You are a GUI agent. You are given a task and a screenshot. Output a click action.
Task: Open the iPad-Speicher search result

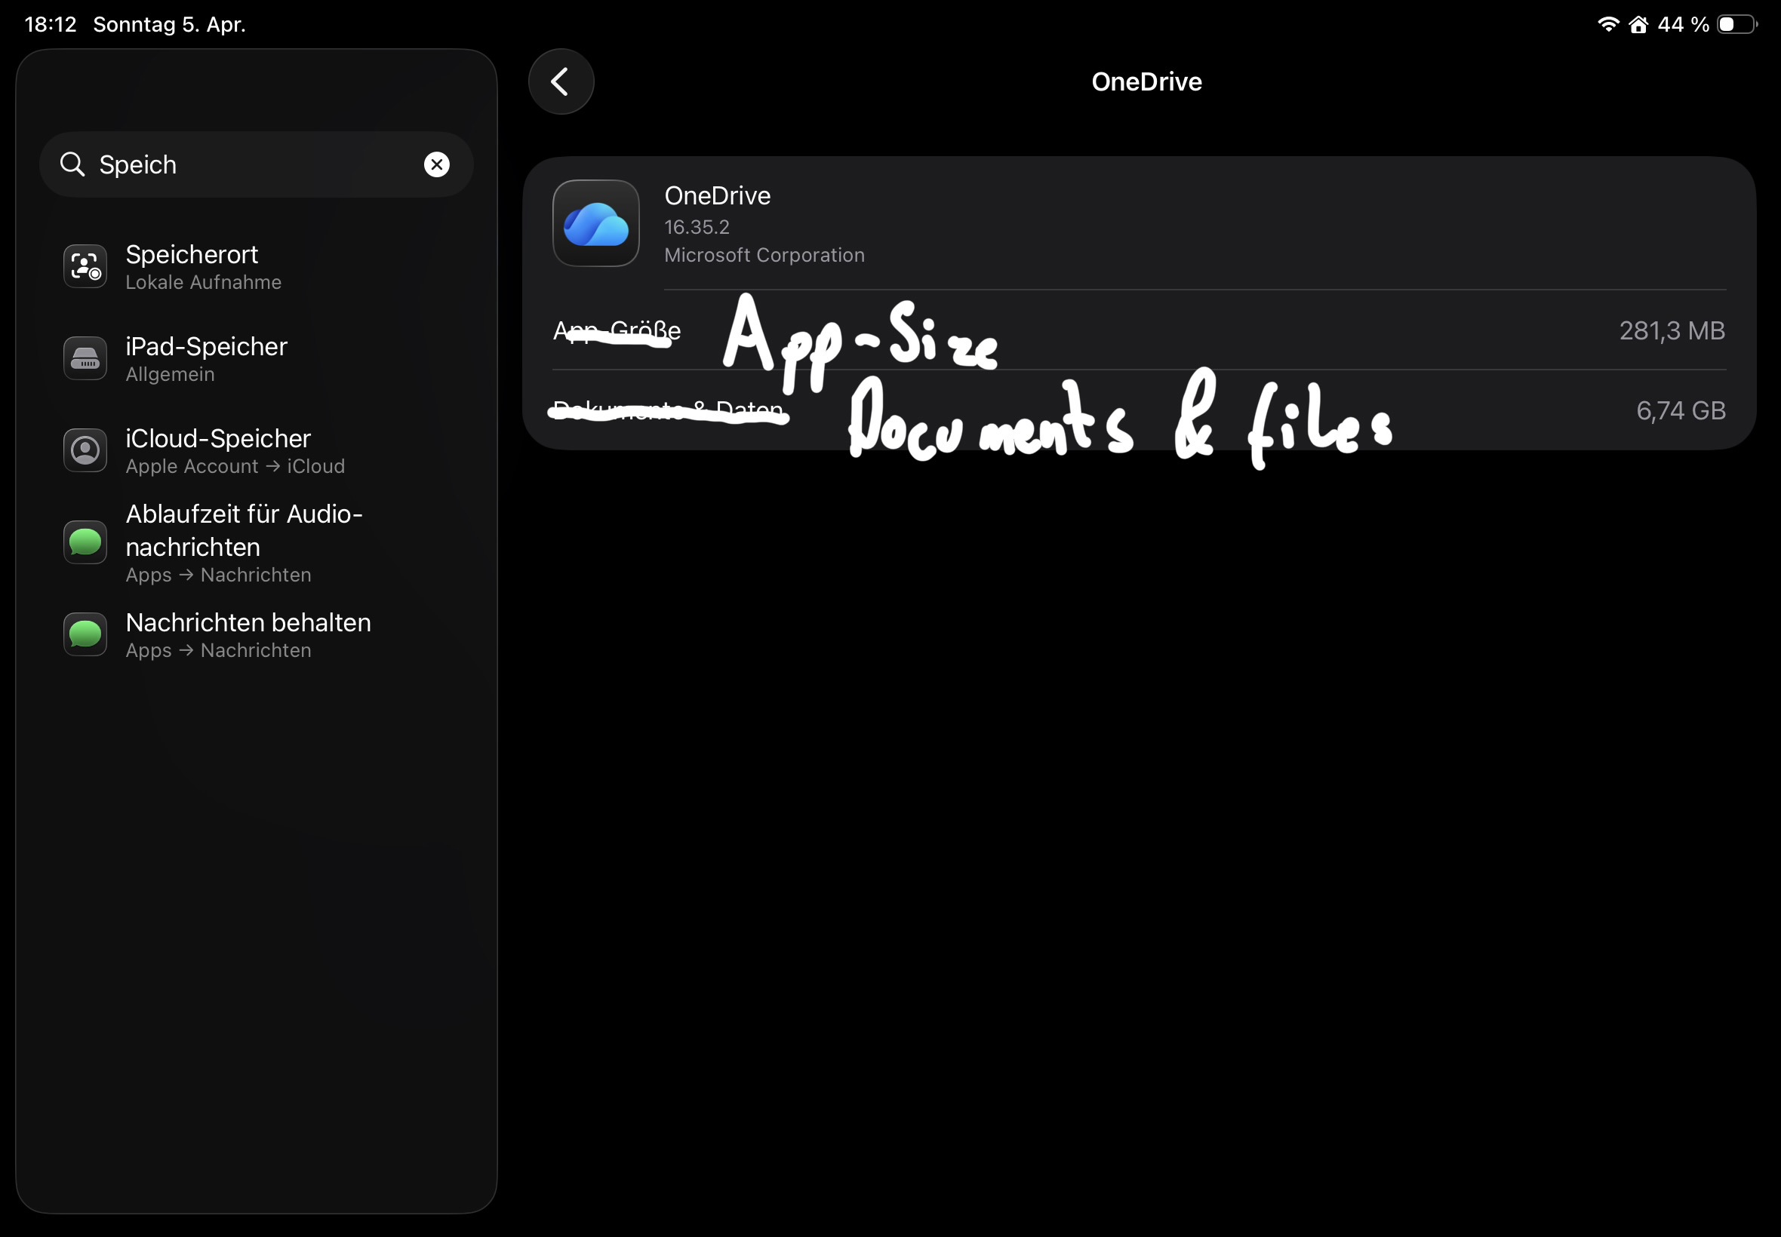[256, 358]
